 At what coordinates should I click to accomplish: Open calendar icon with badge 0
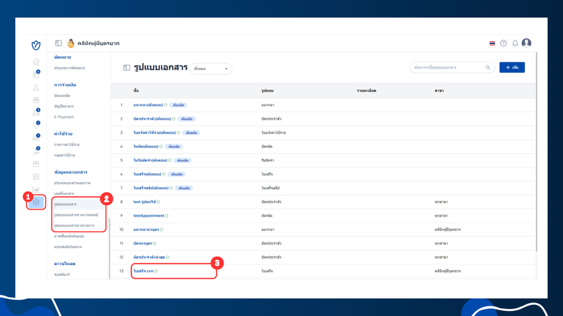36,74
